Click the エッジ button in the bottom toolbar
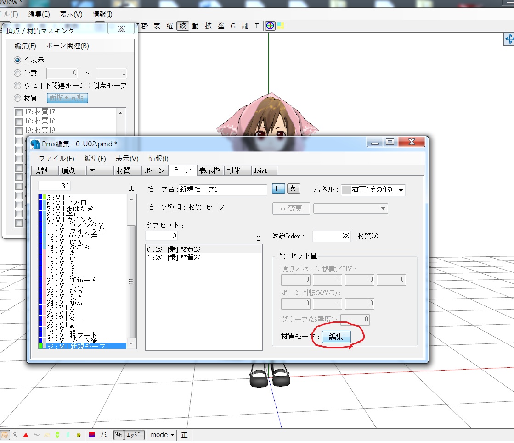 coord(134,435)
